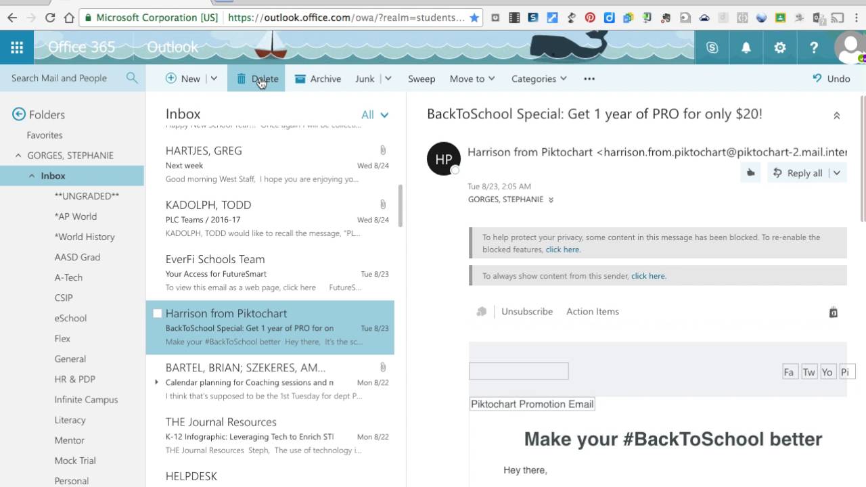Click the paperclip on KADOLPH, TODD email
The height and width of the screenshot is (487, 866).
(x=382, y=204)
